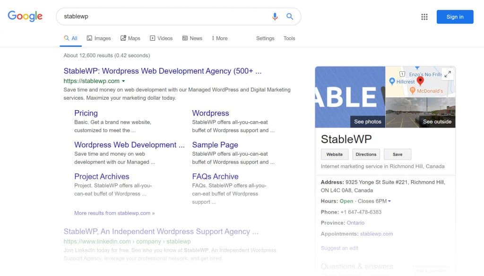Viewport: 484px width, 276px height.
Task: Click See outside street view thumbnail
Action: [437, 121]
